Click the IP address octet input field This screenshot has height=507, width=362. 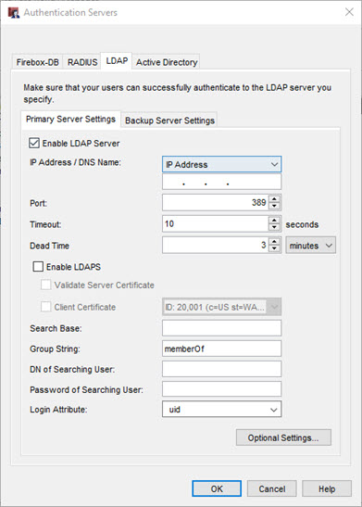pos(221,182)
